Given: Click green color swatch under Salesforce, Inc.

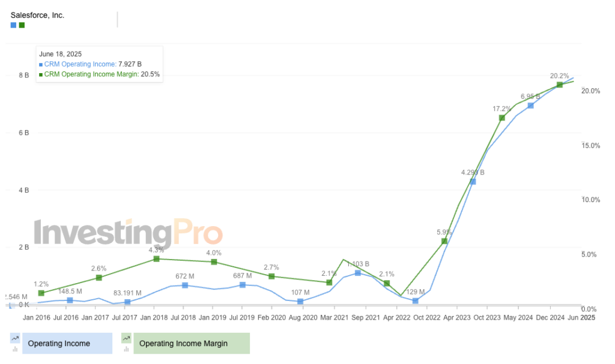Looking at the screenshot, I should click(22, 25).
